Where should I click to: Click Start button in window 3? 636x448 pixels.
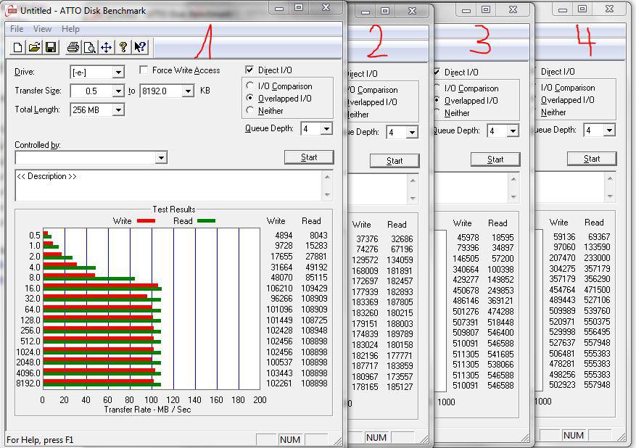495,159
